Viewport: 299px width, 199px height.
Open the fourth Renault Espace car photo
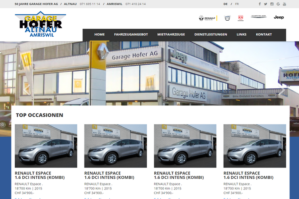click(255, 146)
